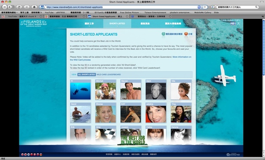Click the green email updates icon
Image resolution: width=265 pixels, height=160 pixels.
pyautogui.click(x=163, y=34)
